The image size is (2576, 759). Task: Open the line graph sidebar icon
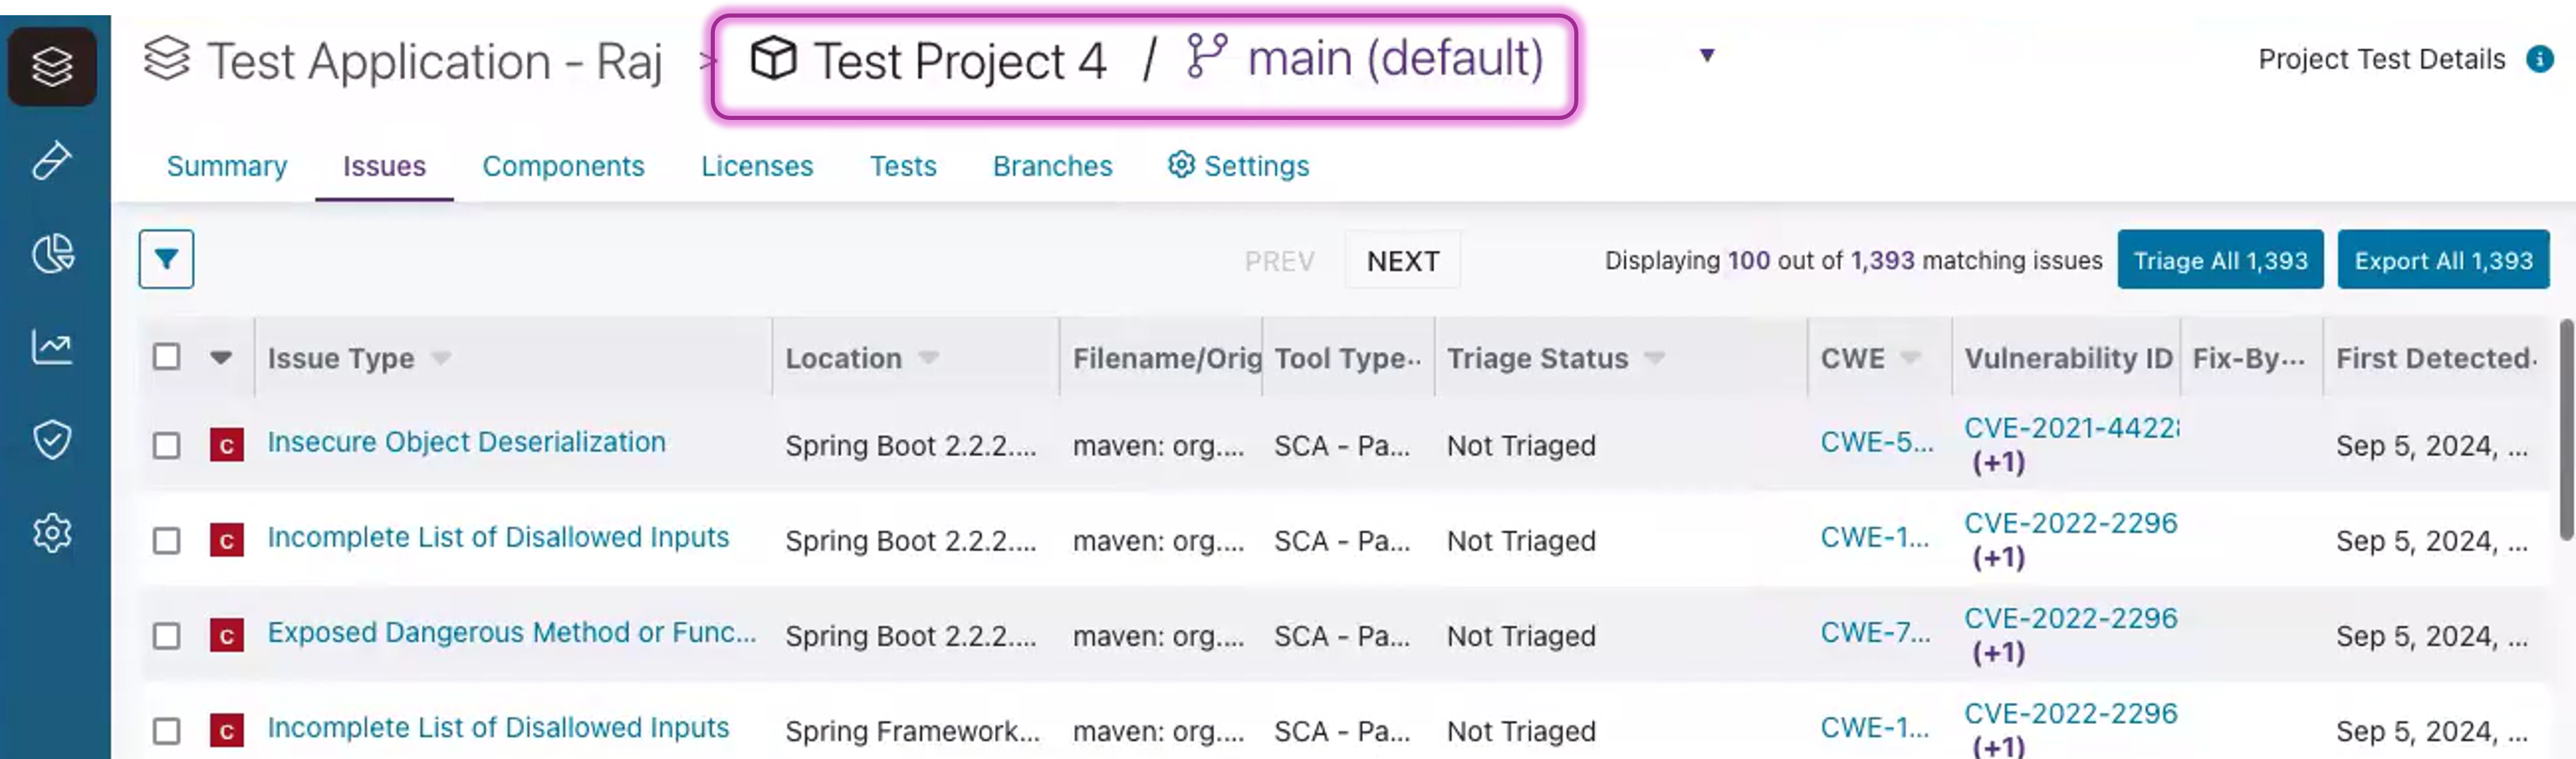(52, 347)
